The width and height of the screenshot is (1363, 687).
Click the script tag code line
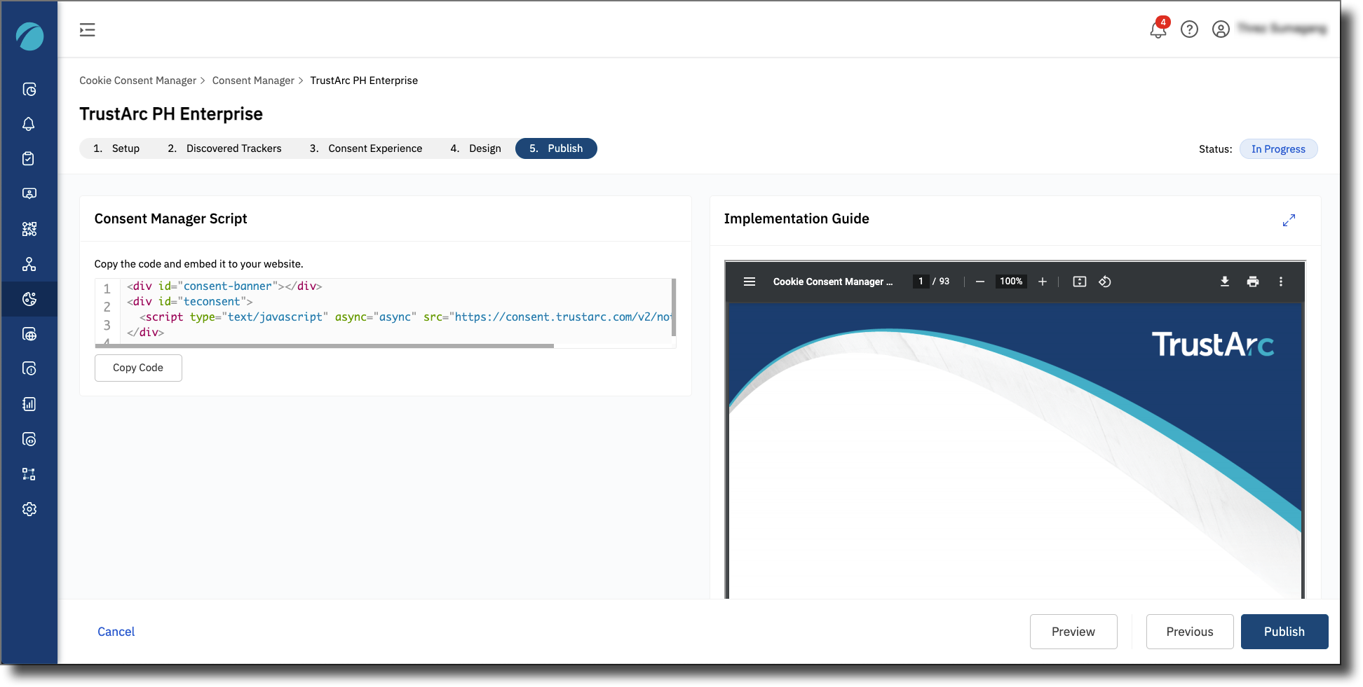(405, 317)
